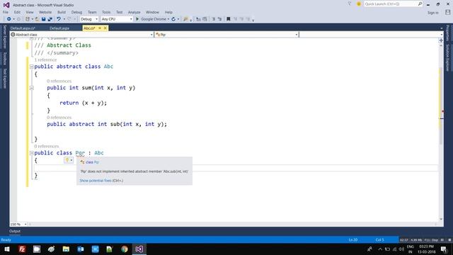This screenshot has width=453, height=255.
Task: Click the Undo toolbar icon
Action: tap(59, 19)
